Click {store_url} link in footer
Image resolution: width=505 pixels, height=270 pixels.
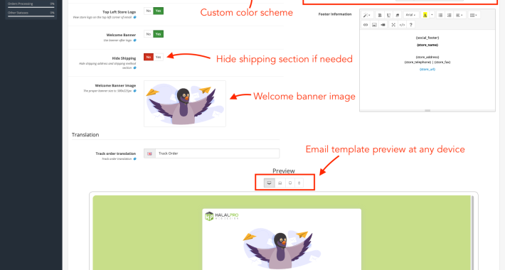(427, 70)
